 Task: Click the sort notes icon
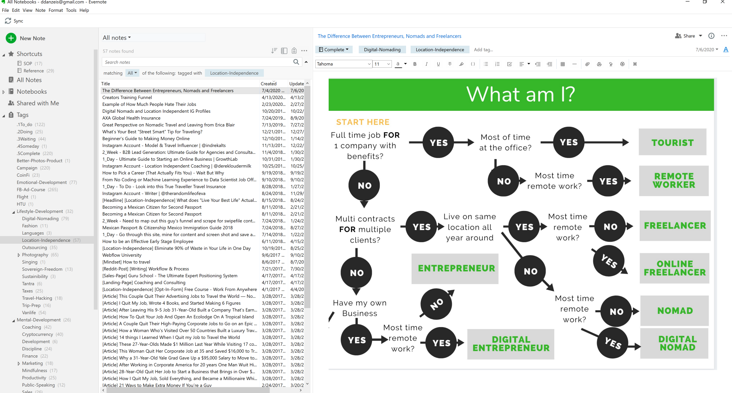274,51
